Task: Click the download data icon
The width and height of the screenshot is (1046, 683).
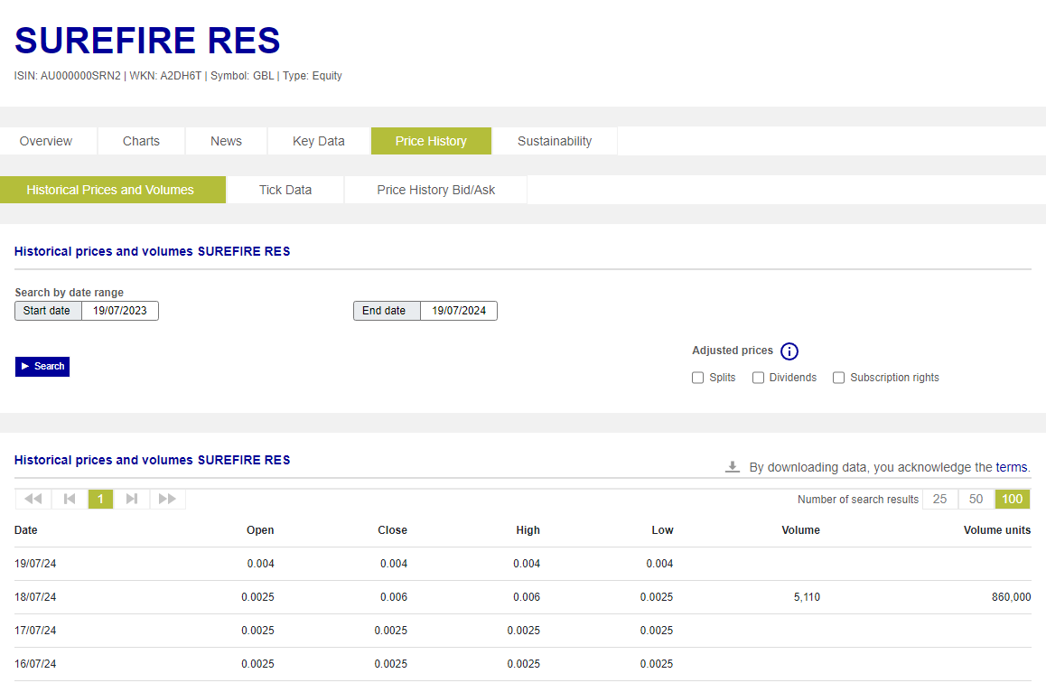Action: click(x=733, y=467)
